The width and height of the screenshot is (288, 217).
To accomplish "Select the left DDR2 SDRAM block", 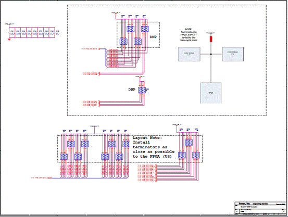I will coord(189,54).
